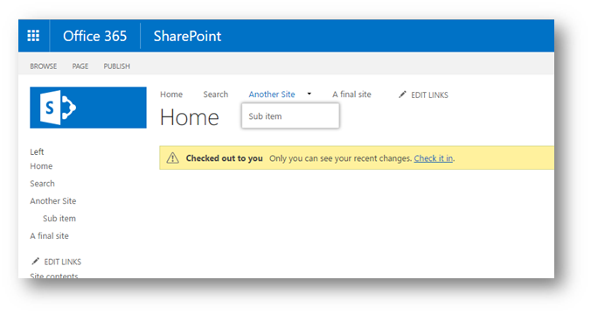Click the Office 365 header link
Image resolution: width=591 pixels, height=315 pixels.
(95, 36)
